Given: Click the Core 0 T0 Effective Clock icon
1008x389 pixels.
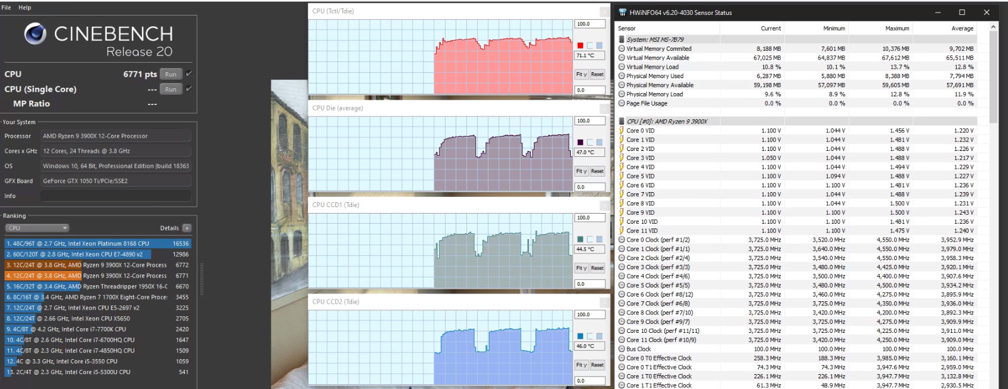Looking at the screenshot, I should coord(622,358).
